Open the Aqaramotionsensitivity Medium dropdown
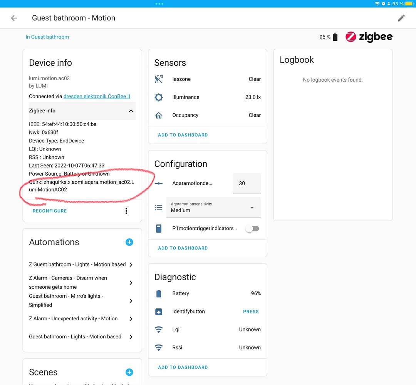The height and width of the screenshot is (385, 416). click(x=213, y=208)
